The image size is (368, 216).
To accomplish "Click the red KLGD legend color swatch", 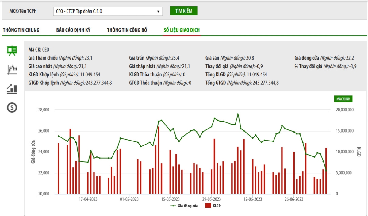I will 208,206.
